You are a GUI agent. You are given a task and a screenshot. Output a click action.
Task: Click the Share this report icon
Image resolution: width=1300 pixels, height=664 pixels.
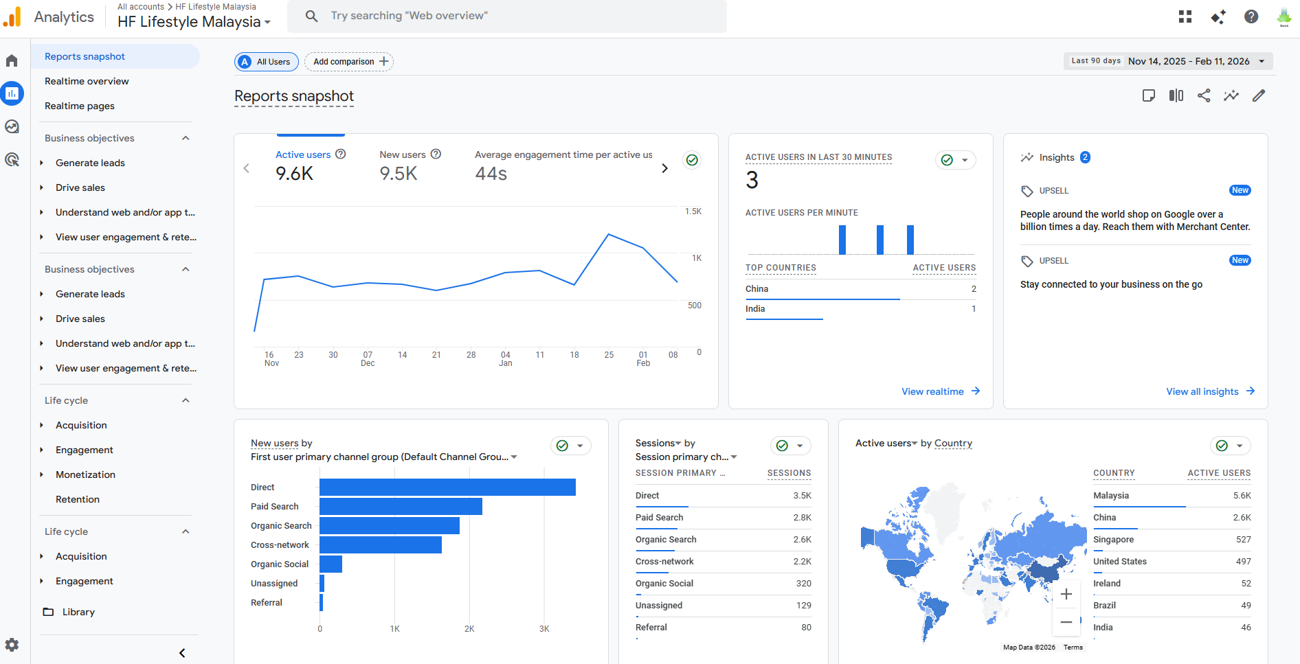coord(1204,96)
